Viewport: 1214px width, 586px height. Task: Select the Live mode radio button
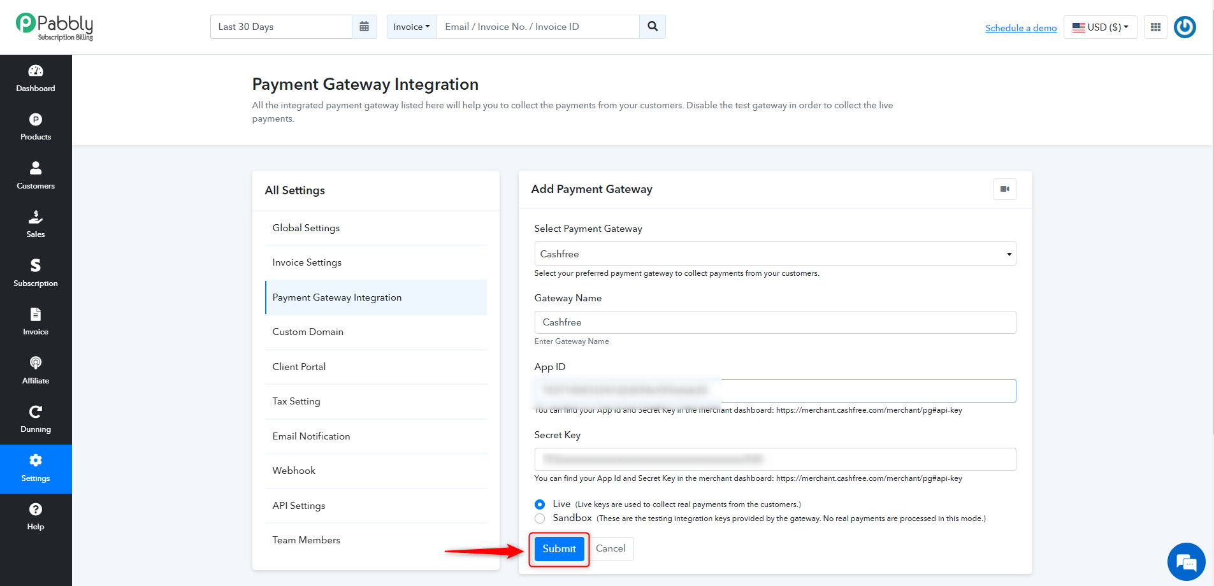(540, 504)
